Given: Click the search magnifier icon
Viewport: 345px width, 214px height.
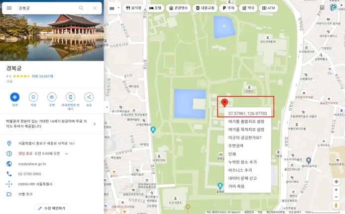Looking at the screenshot, I should pyautogui.click(x=81, y=8).
